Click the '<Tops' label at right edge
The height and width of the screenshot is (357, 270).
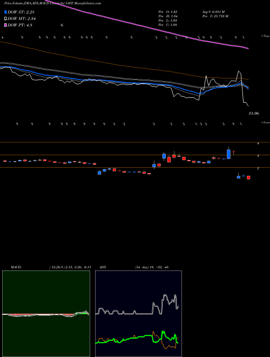265,36
